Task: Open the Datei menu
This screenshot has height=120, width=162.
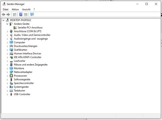Action: pyautogui.click(x=5, y=9)
